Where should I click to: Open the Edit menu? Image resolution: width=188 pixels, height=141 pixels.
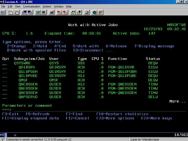[10, 6]
